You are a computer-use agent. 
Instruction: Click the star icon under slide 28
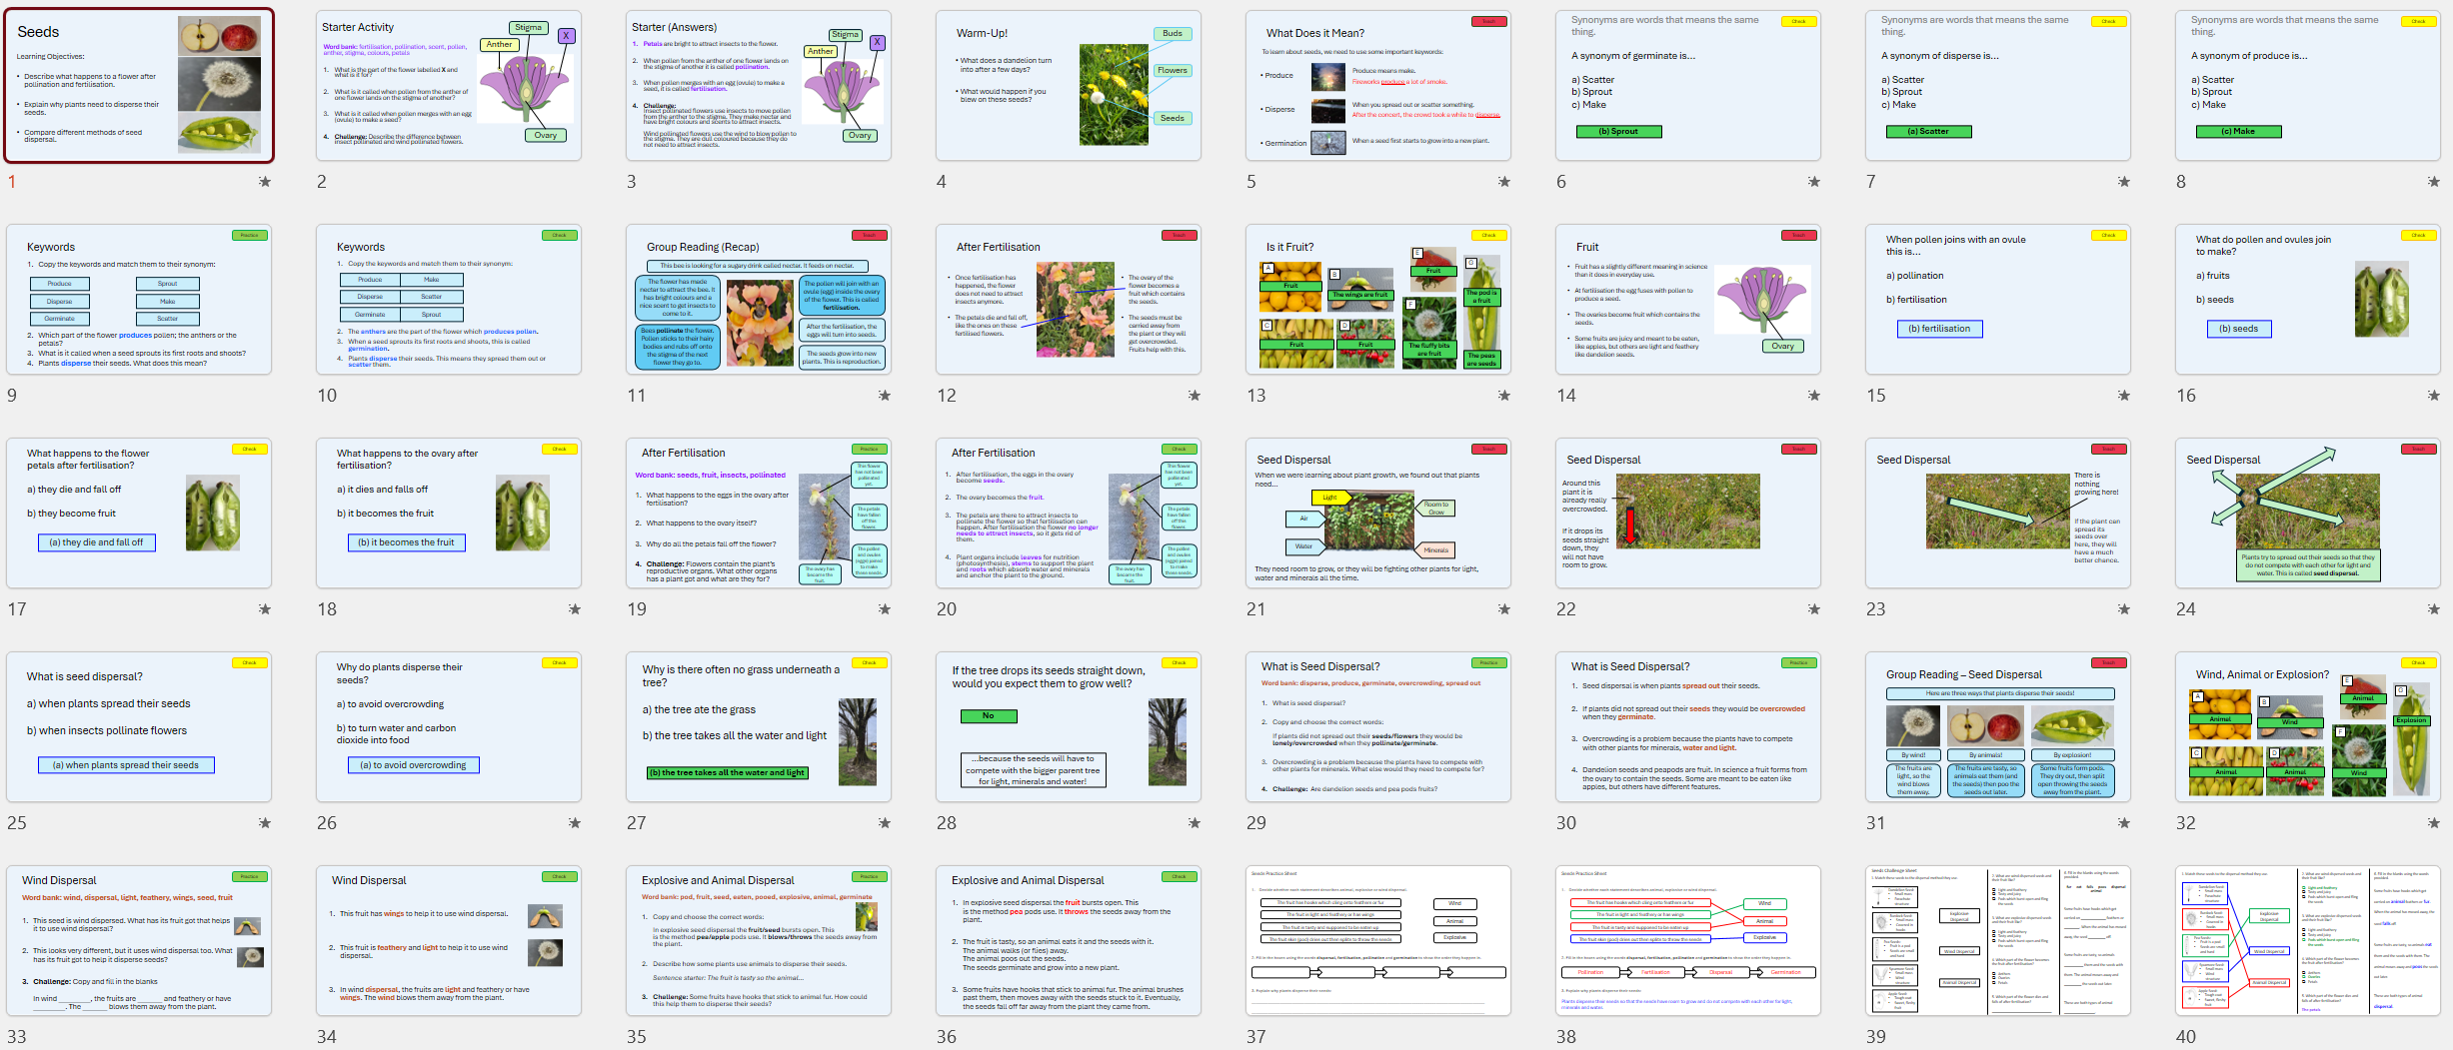pyautogui.click(x=1194, y=823)
